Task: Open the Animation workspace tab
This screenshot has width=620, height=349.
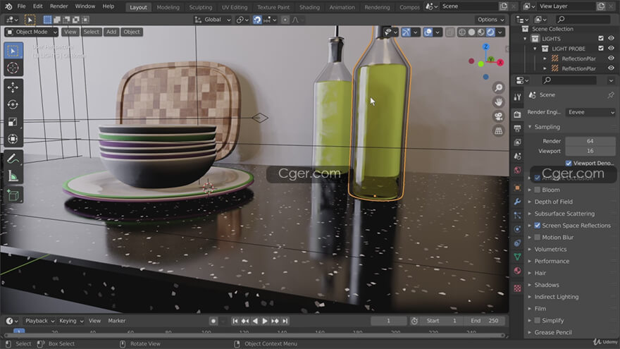Action: coord(342,7)
